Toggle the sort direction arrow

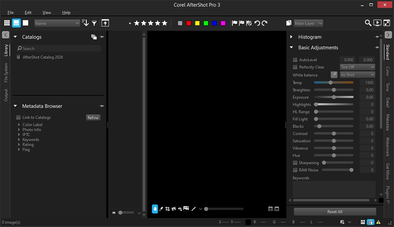85,23
